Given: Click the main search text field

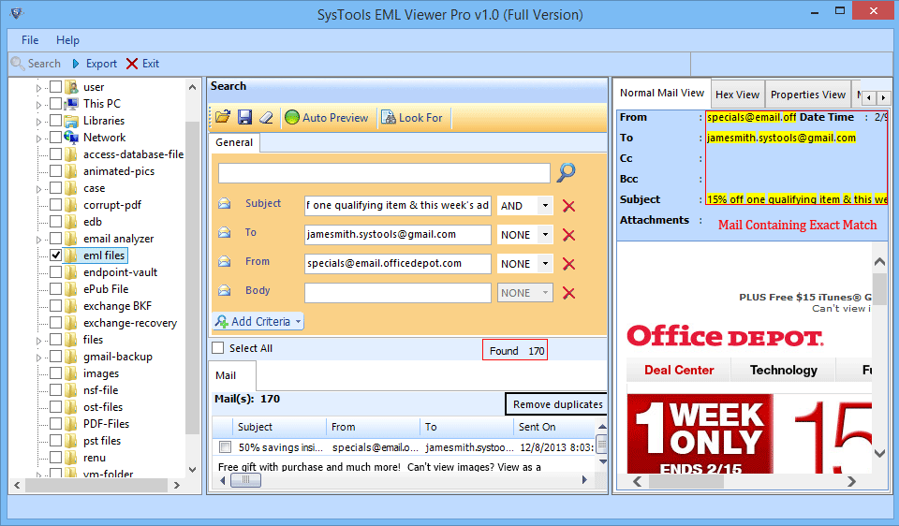Looking at the screenshot, I should [x=384, y=172].
